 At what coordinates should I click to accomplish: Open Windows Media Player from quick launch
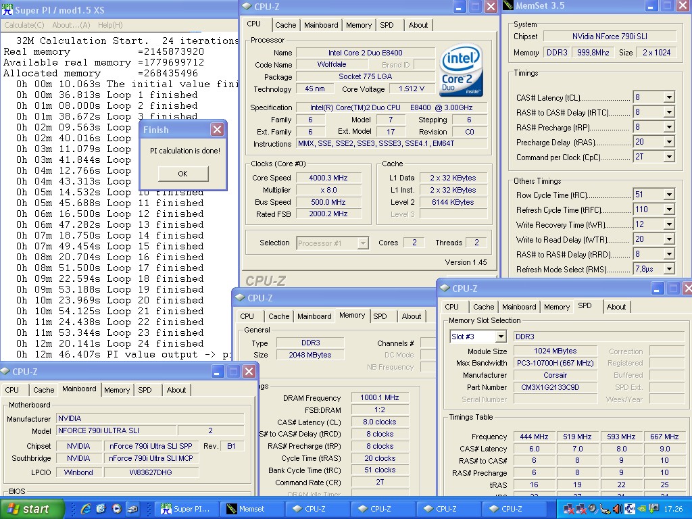(x=116, y=509)
